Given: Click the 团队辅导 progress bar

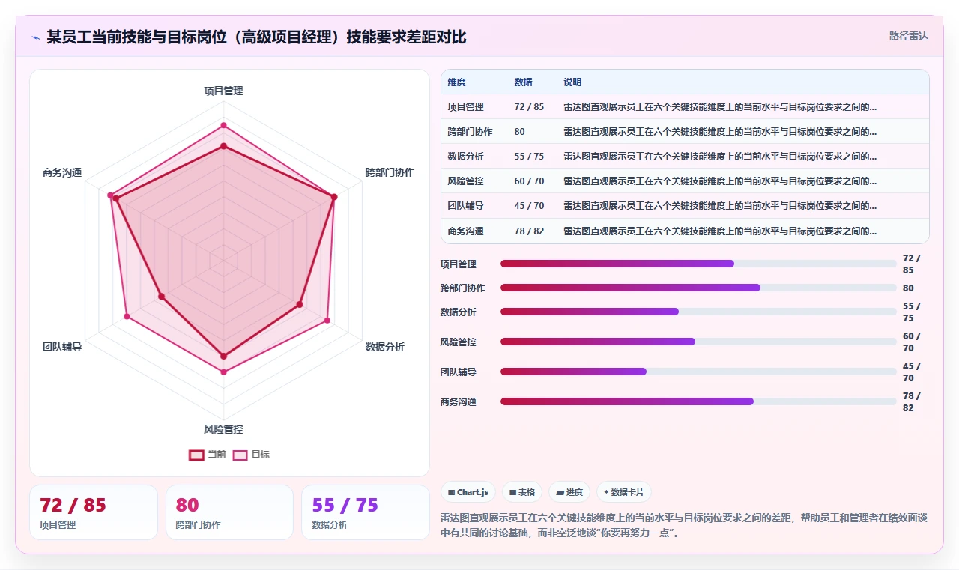Looking at the screenshot, I should click(x=698, y=372).
